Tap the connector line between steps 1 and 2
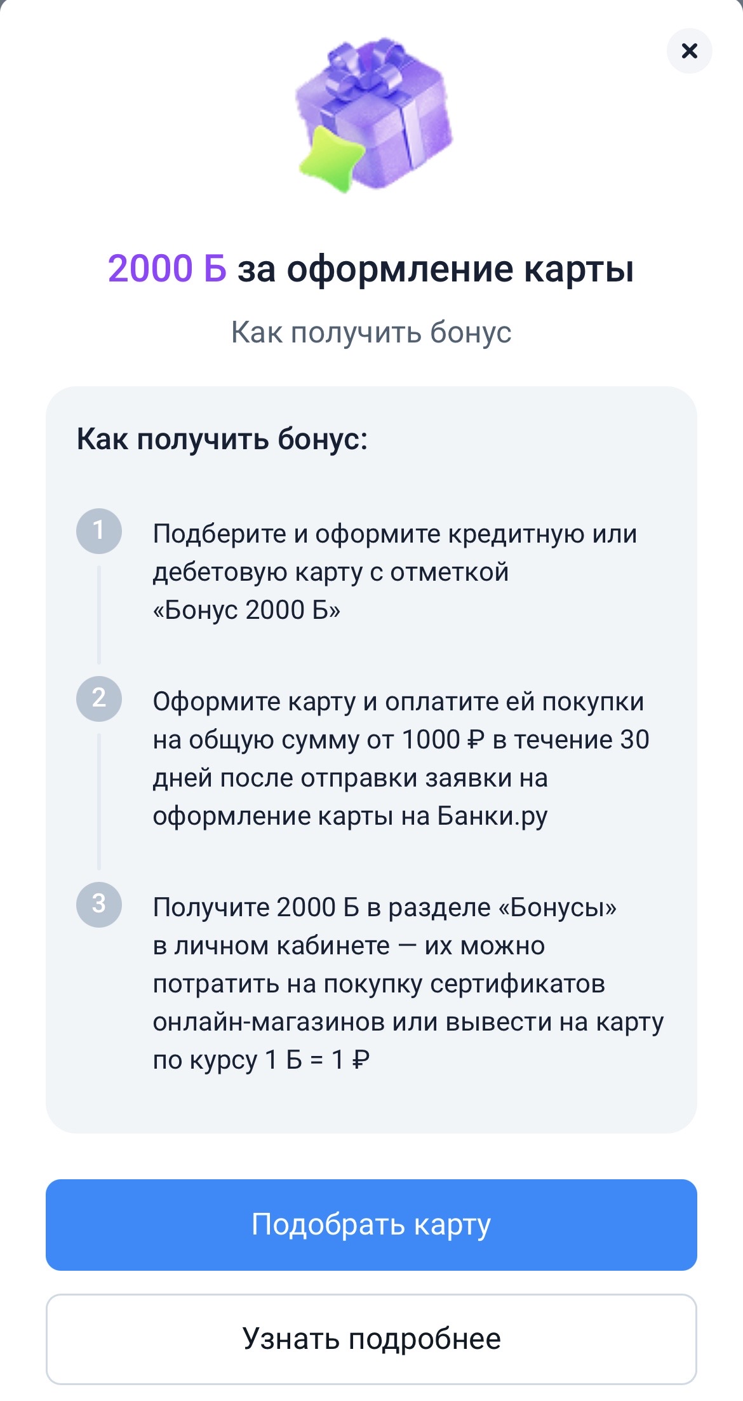This screenshot has width=743, height=1401. click(x=99, y=614)
